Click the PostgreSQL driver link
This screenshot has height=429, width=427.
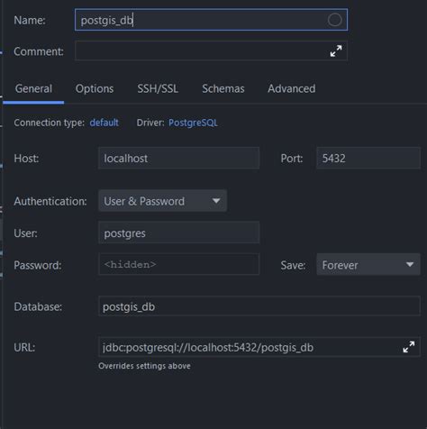tap(193, 123)
